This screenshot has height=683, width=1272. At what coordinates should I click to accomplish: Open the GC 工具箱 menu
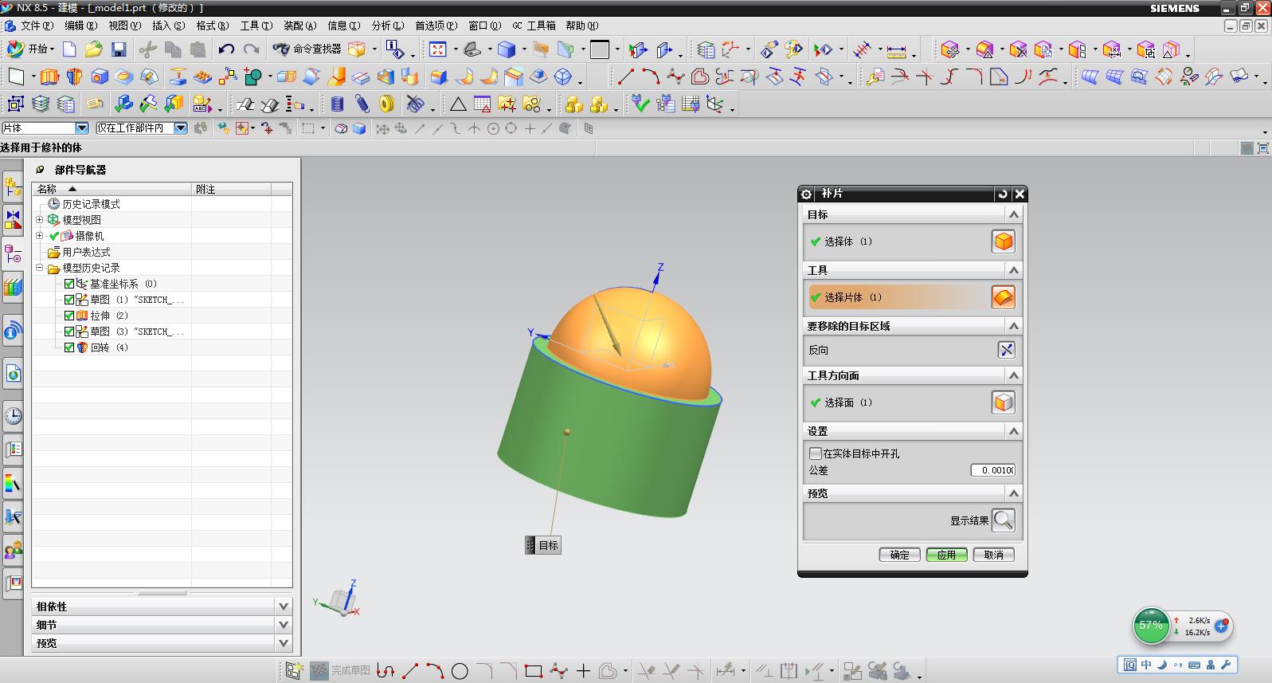(x=534, y=26)
